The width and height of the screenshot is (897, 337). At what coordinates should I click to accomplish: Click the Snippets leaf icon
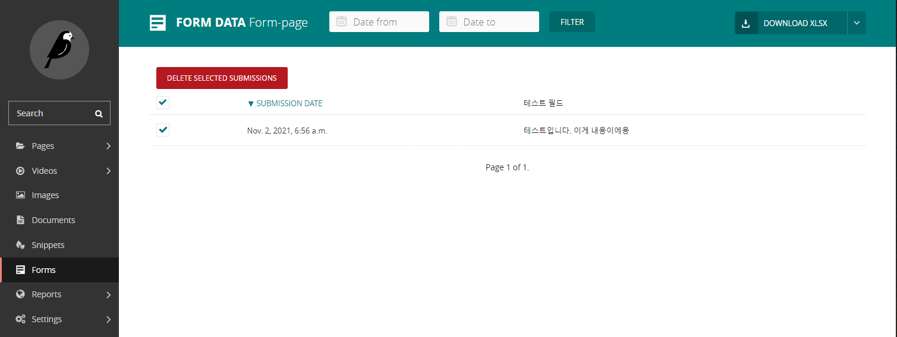tap(20, 245)
